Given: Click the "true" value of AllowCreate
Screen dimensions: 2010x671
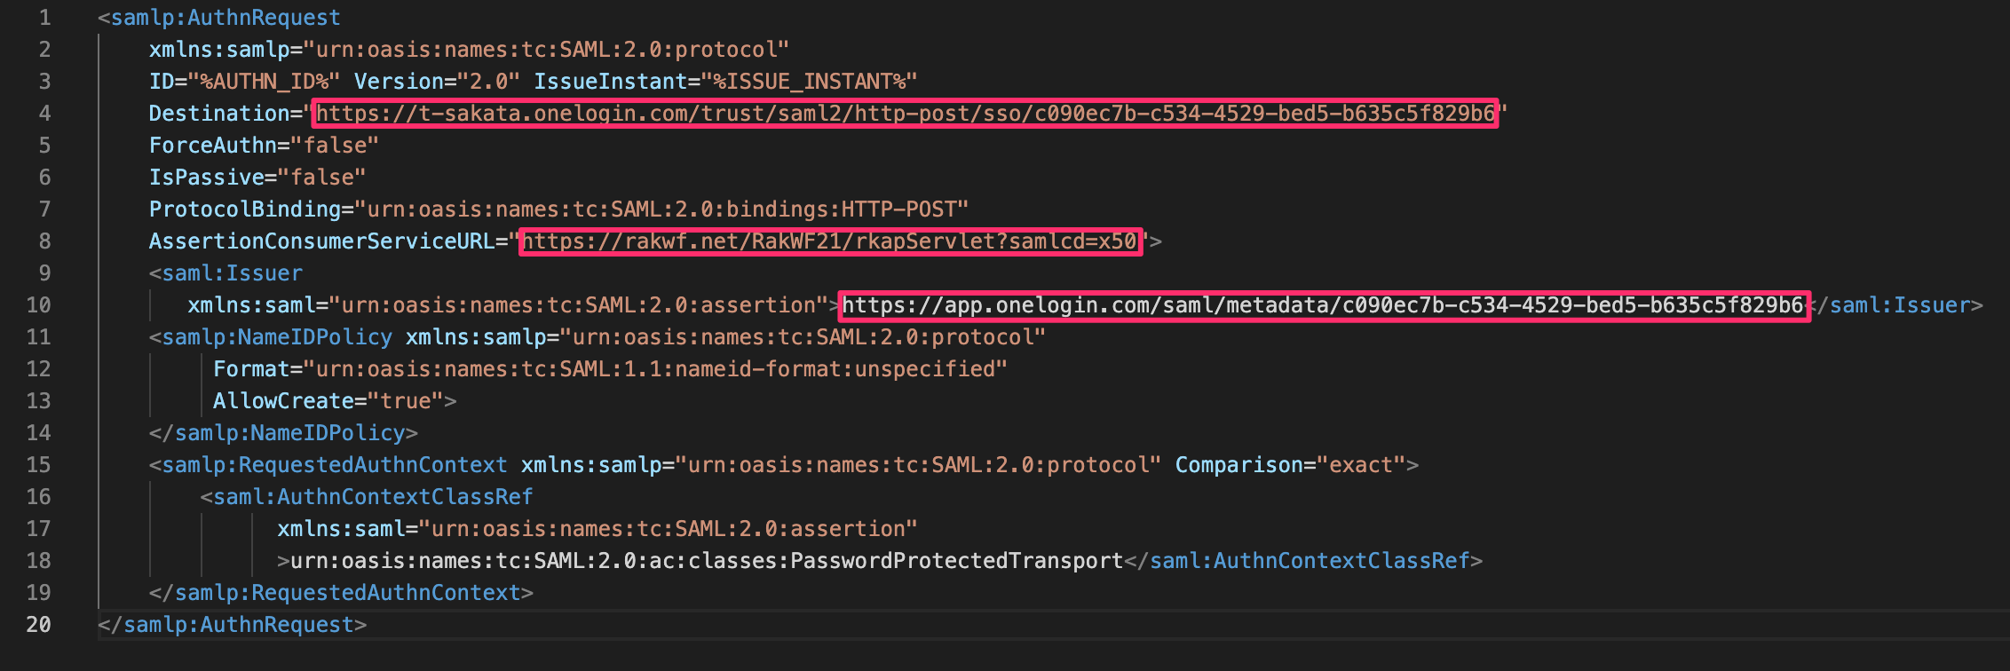Looking at the screenshot, I should (x=406, y=401).
